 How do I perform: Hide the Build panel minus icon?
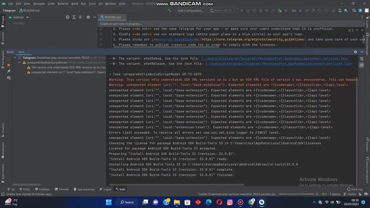362,52
